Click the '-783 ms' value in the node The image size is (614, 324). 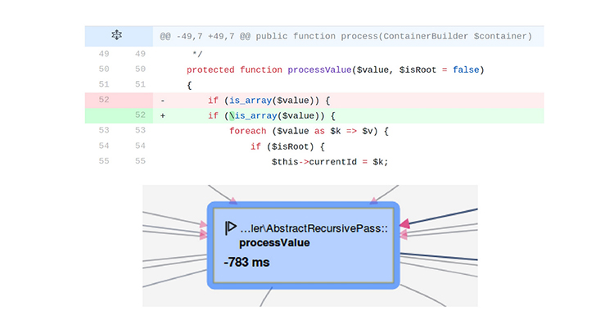246,262
